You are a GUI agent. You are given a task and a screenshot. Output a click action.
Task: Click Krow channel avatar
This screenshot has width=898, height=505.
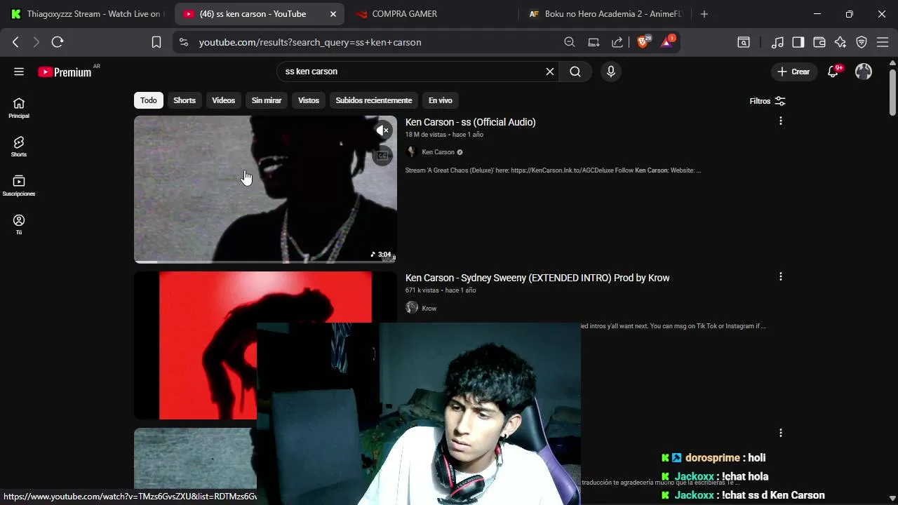[x=412, y=307]
